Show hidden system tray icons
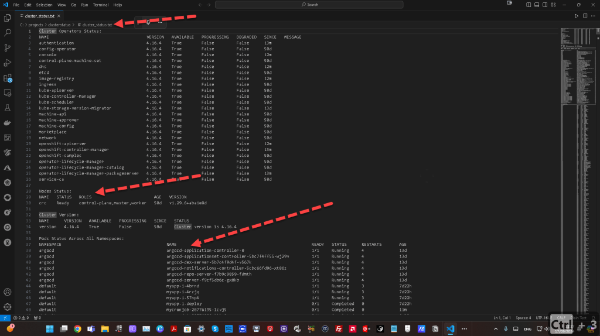Viewport: 600px width, 336px height. (x=496, y=329)
